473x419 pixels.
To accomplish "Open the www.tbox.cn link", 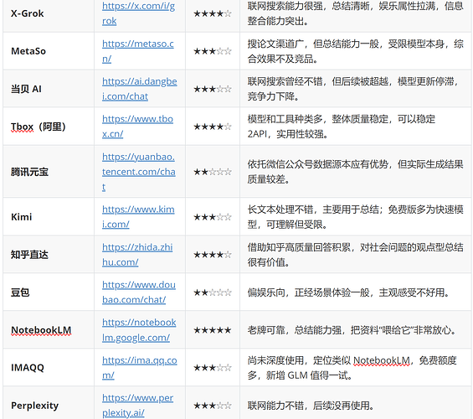I will point(137,127).
